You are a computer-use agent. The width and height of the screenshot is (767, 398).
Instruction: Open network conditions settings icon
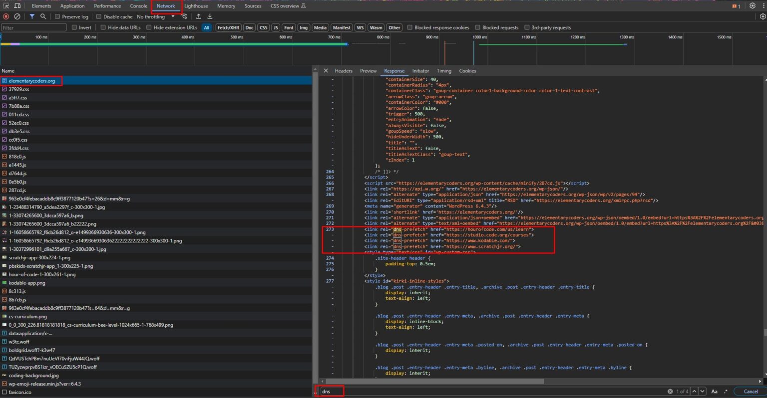184,16
